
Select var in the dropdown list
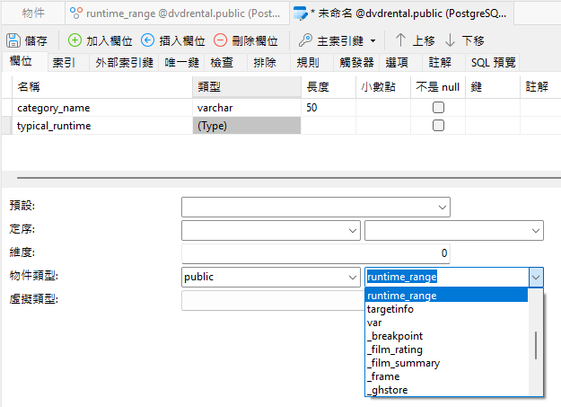(x=446, y=323)
